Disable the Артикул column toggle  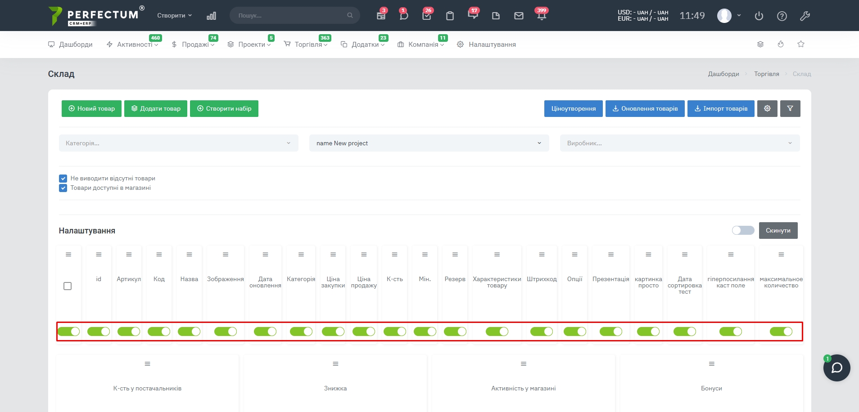point(129,331)
